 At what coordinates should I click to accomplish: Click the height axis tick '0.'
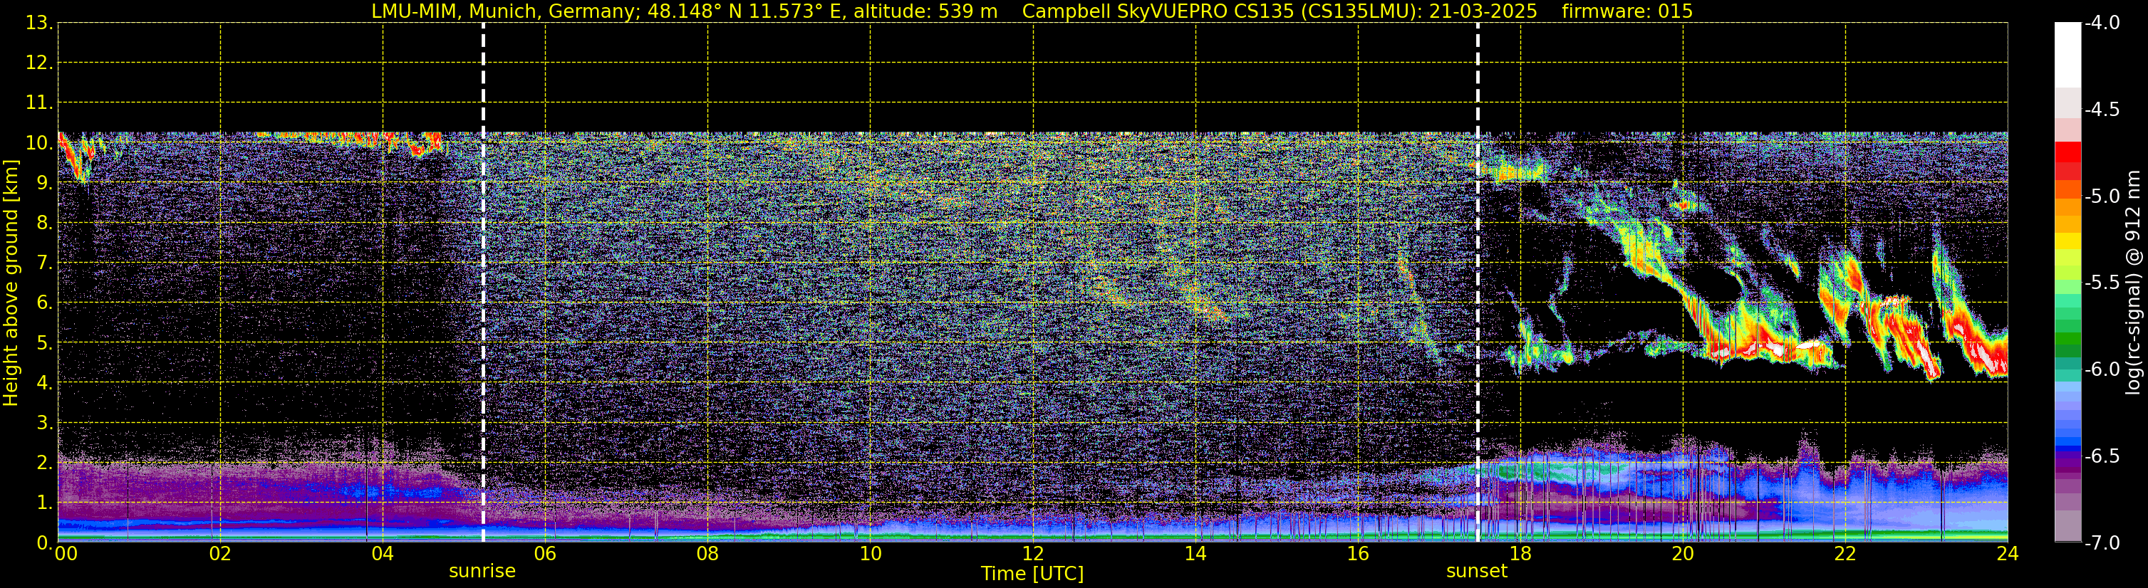point(45,542)
